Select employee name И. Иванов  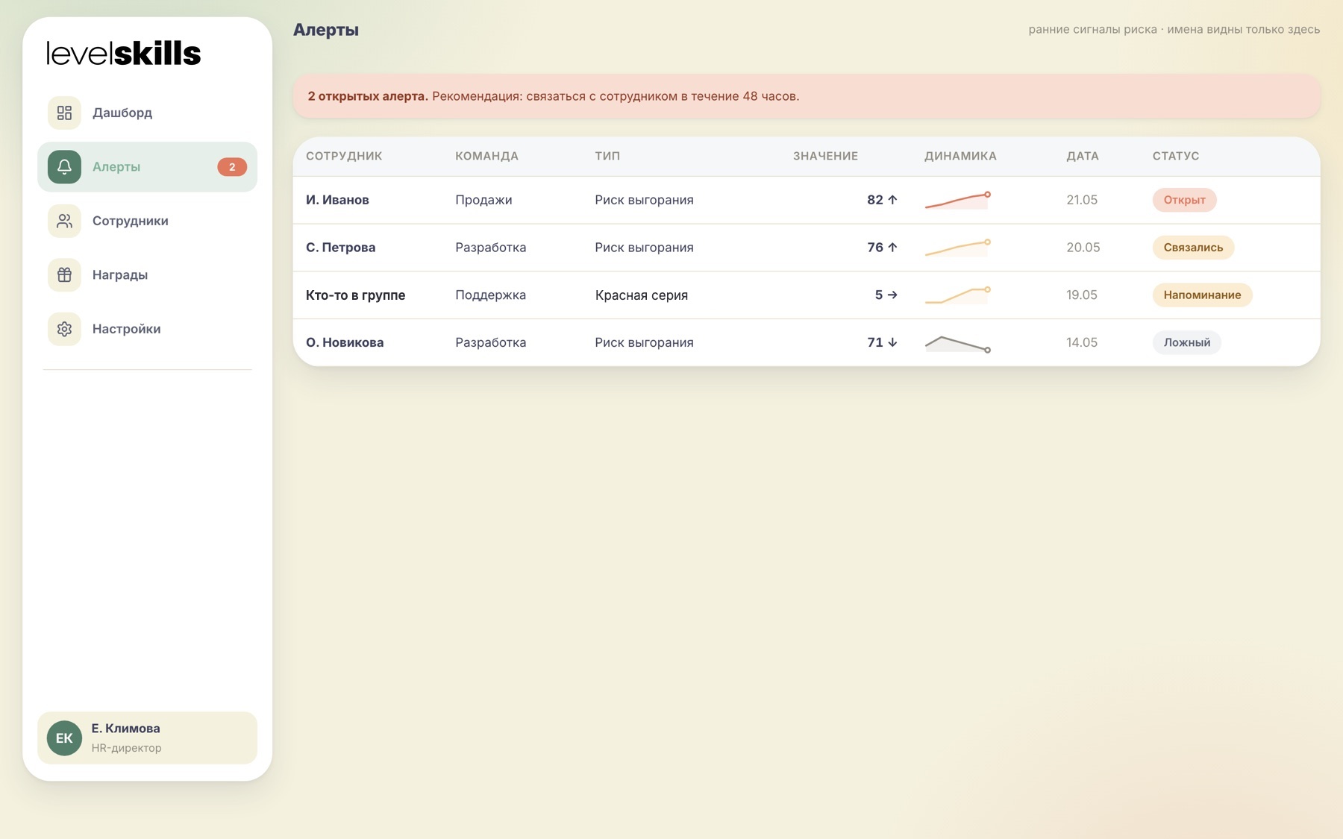tap(337, 200)
